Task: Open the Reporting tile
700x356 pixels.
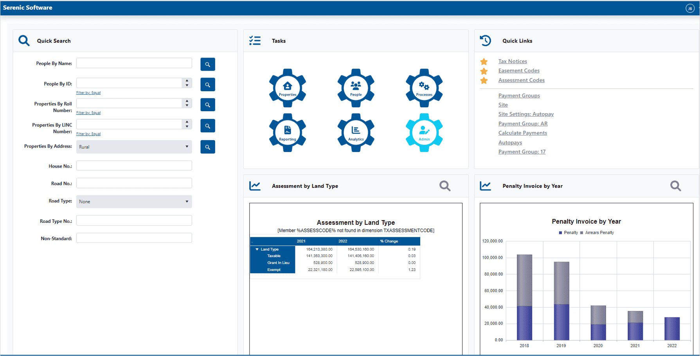Action: 288,132
